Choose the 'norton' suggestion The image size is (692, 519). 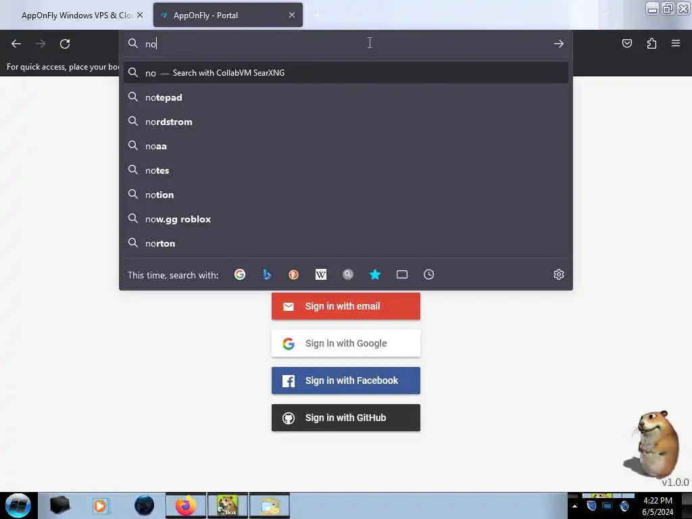coord(345,243)
